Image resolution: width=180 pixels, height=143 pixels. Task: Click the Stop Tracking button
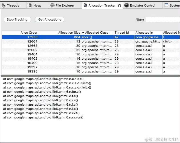(17, 19)
